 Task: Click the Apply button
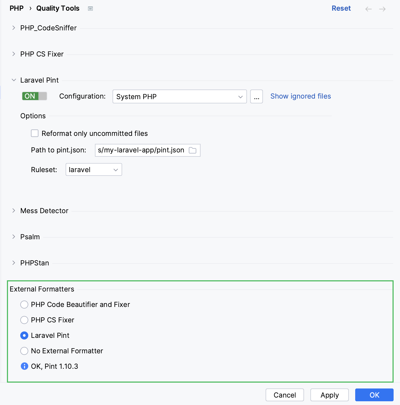(x=330, y=395)
